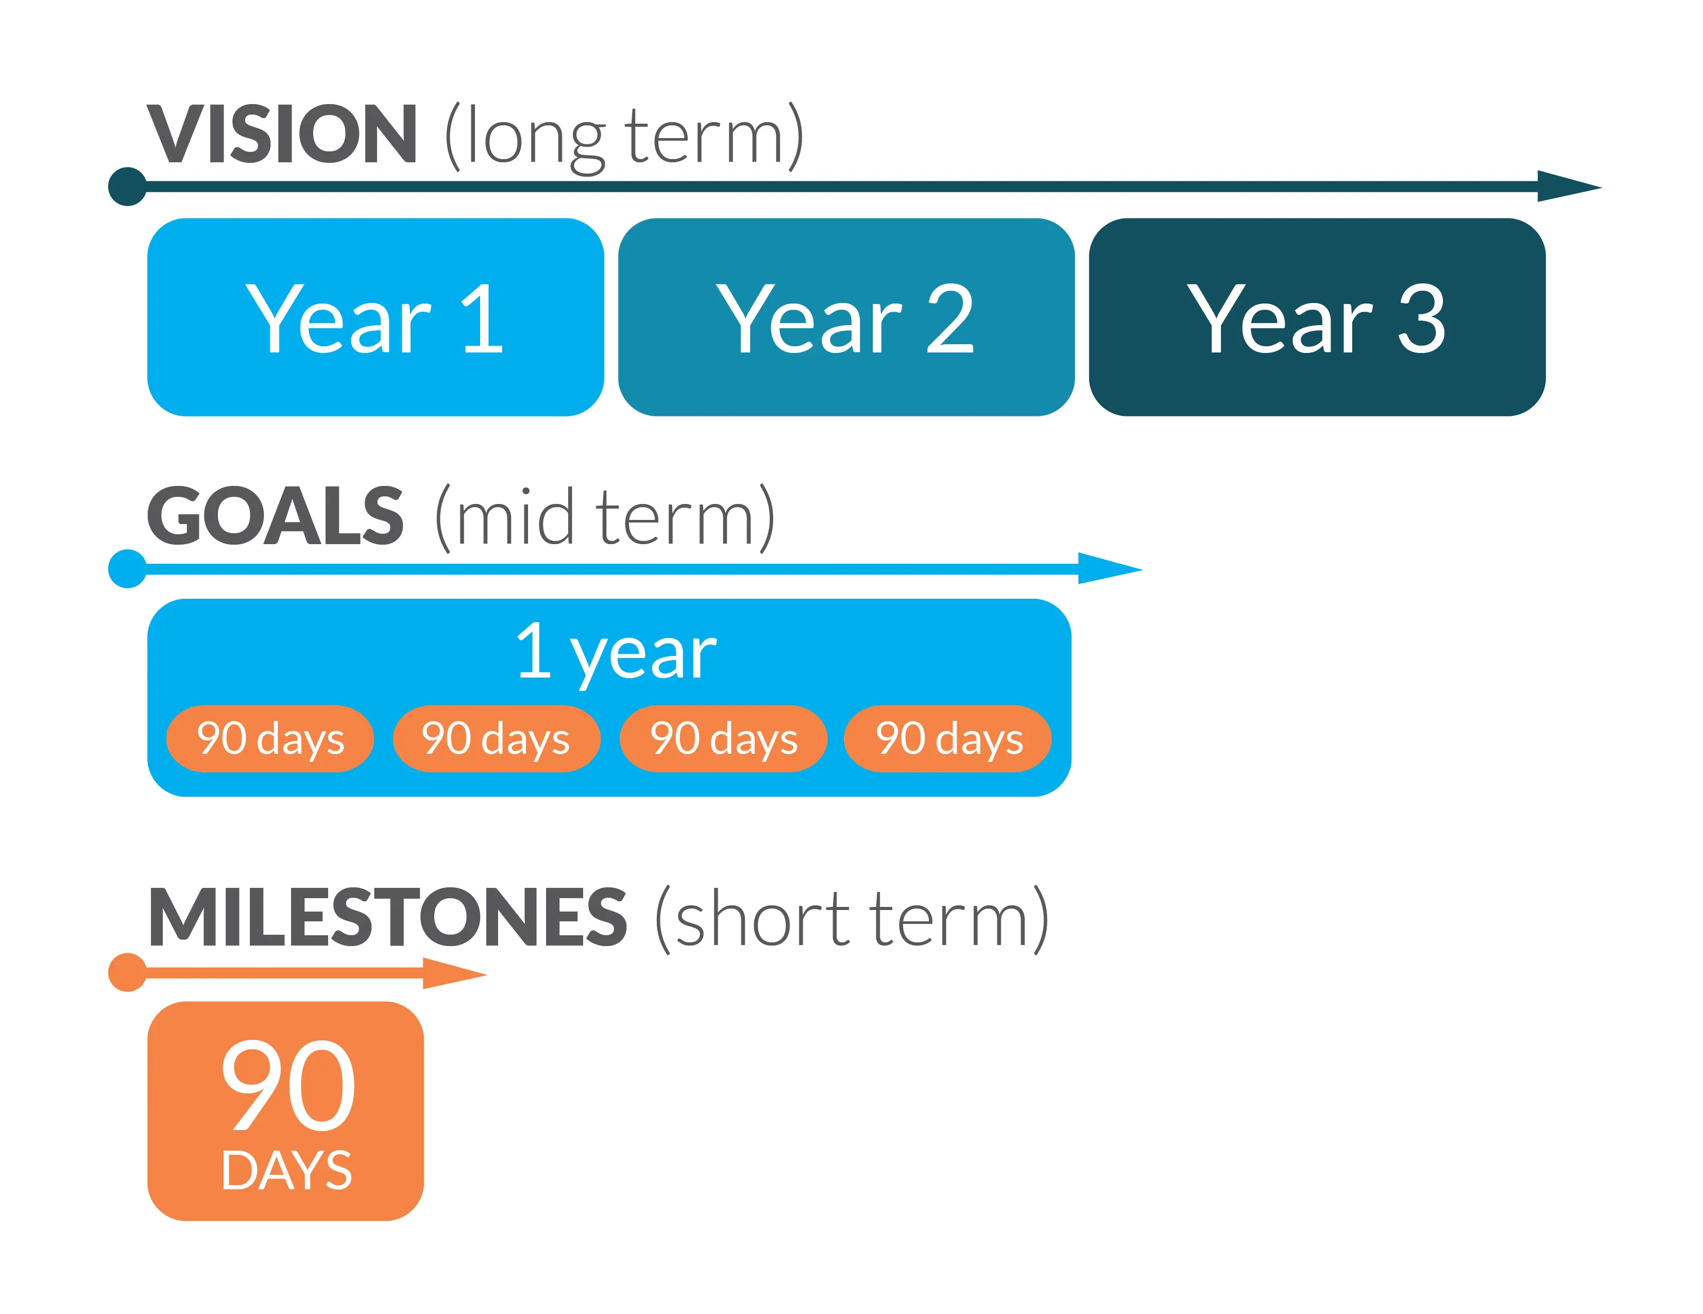Click the large orange 90 DAYS box
Screen dimensions: 1703x1314
(285, 1110)
